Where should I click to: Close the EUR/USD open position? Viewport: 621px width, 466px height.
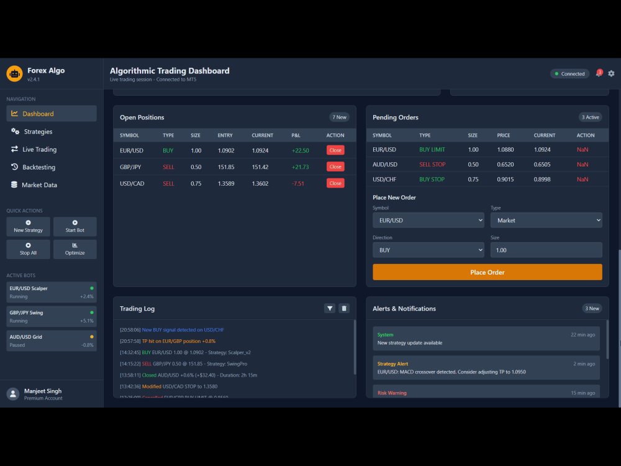pos(335,150)
